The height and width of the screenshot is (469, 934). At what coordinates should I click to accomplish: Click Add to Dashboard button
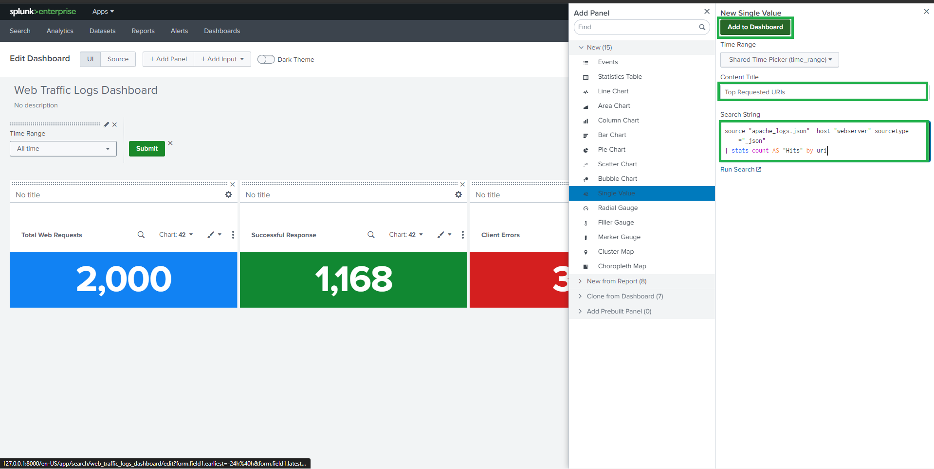(x=755, y=27)
